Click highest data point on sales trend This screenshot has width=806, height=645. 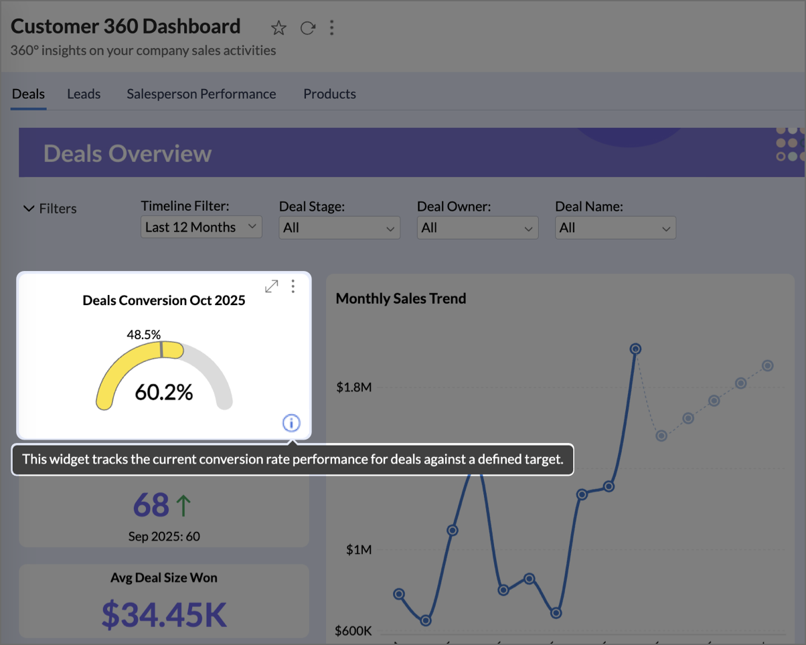pos(636,349)
